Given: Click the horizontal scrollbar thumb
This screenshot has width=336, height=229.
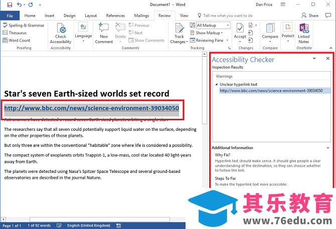Looking at the screenshot, I should click(x=100, y=219).
